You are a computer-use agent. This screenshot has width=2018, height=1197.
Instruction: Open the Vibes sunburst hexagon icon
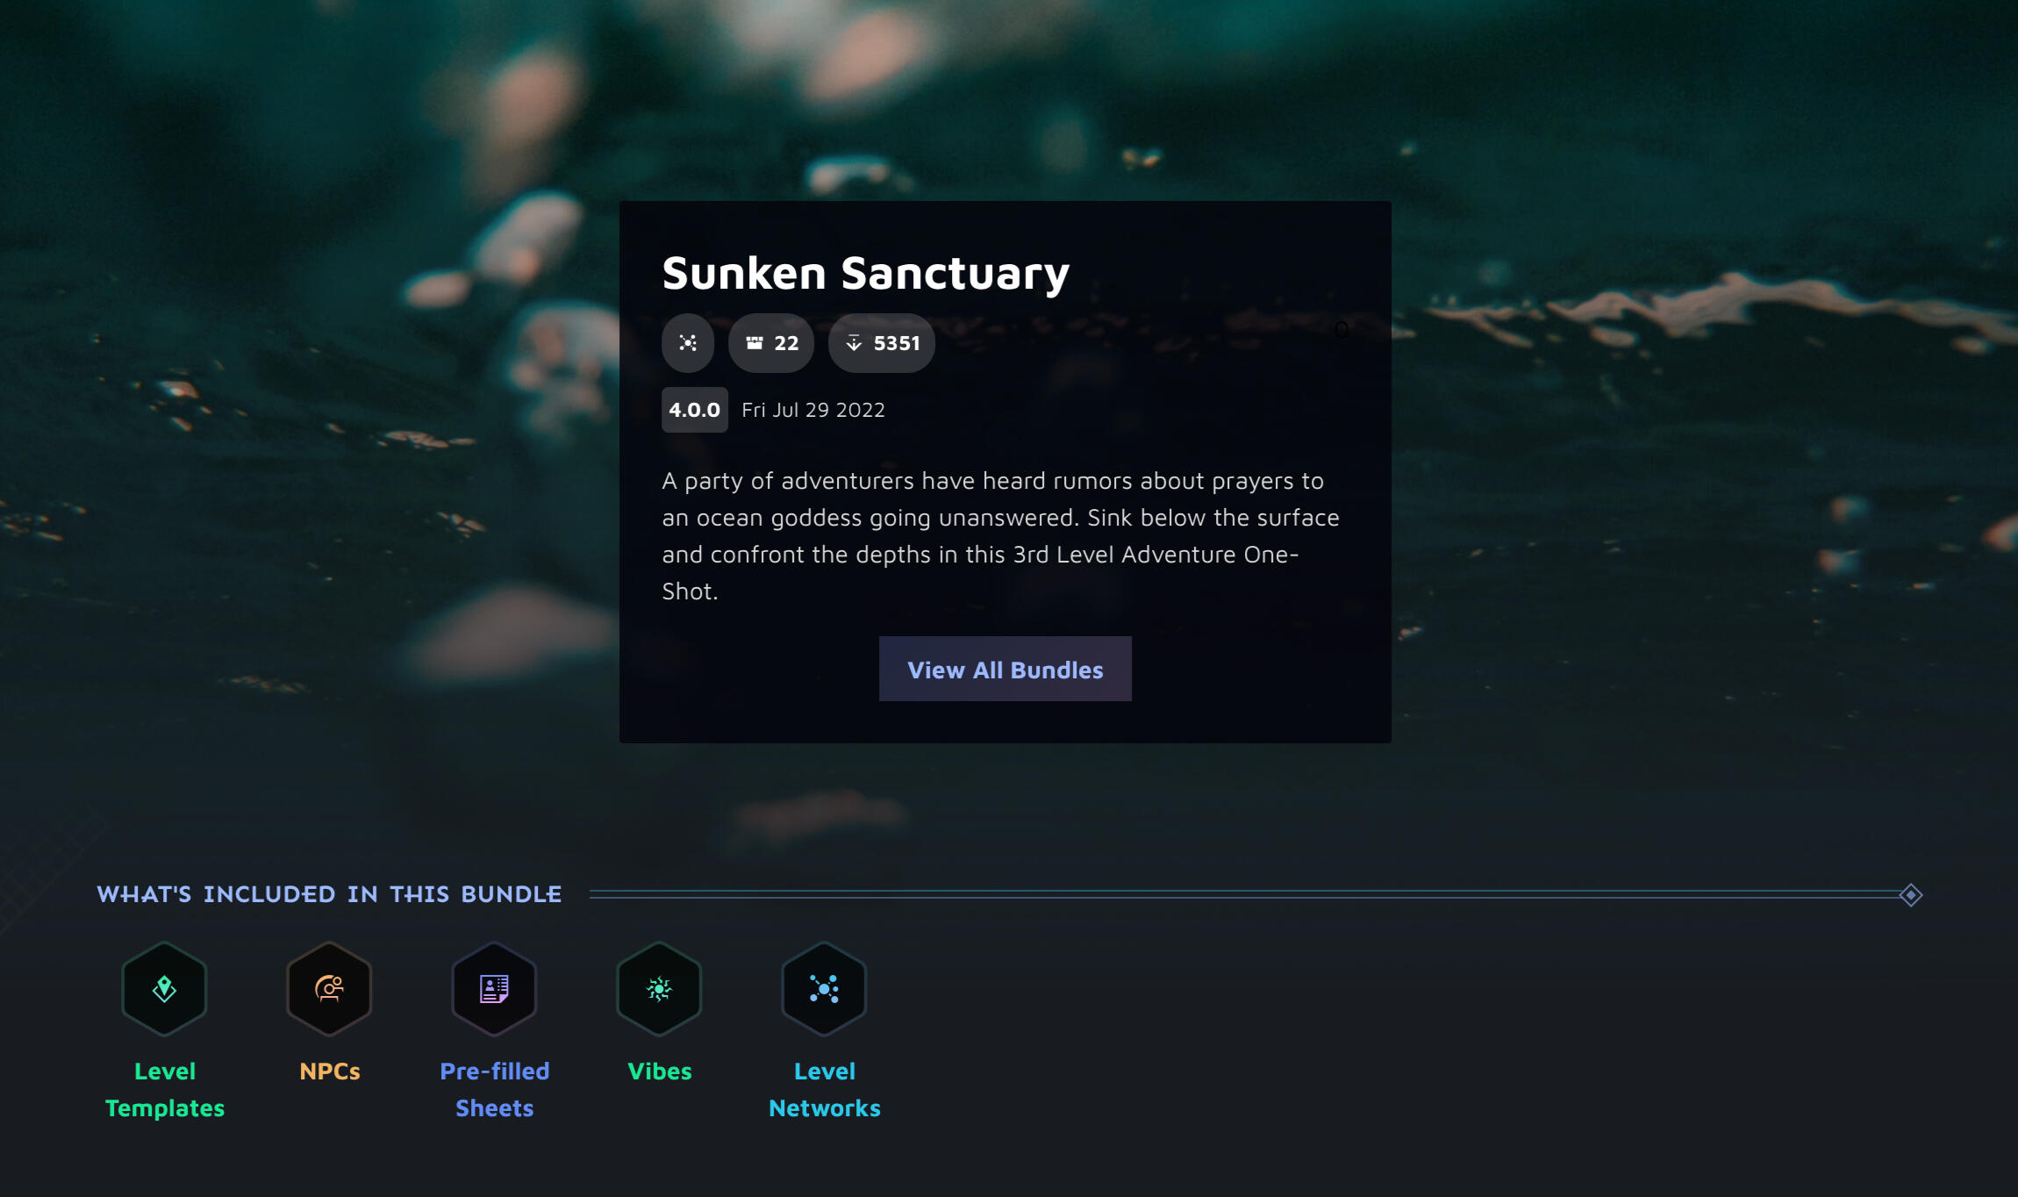point(659,989)
